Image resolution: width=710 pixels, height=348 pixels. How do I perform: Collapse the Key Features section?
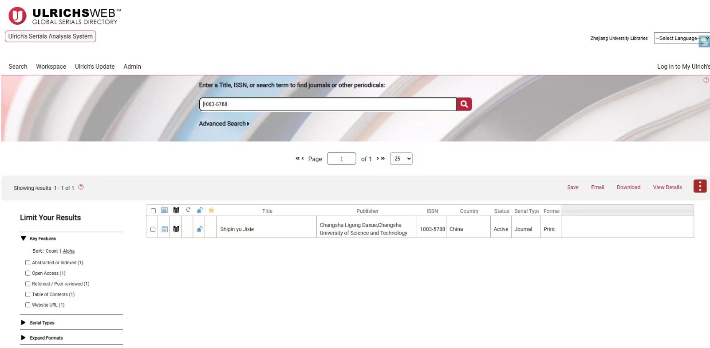(24, 239)
